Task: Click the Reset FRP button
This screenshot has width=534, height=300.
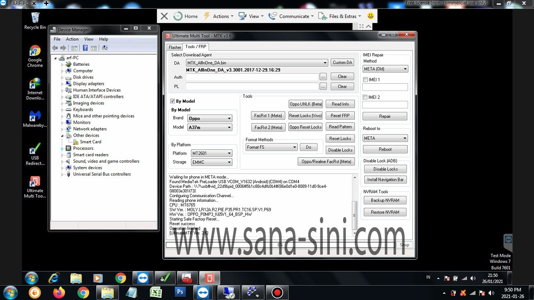Action: (340, 115)
